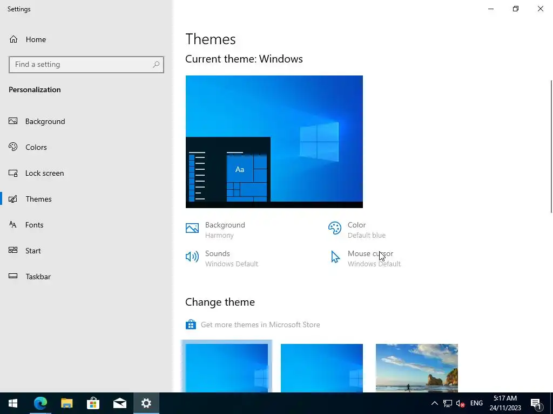Show hidden system tray icons

(x=435, y=403)
